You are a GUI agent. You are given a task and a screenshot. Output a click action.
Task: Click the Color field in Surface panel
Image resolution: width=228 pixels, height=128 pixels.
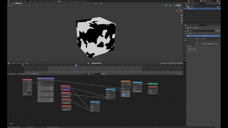[210, 42]
